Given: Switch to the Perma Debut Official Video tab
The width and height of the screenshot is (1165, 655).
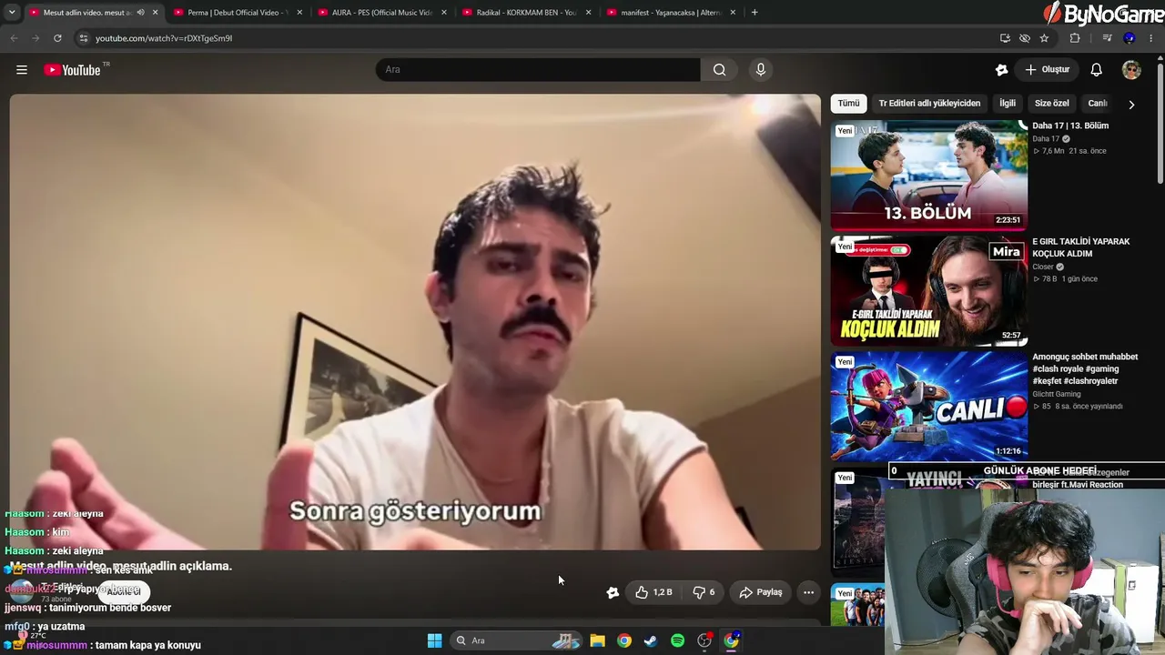Looking at the screenshot, I should click(x=236, y=13).
